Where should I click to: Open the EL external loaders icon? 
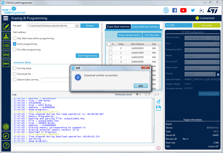tap(6, 127)
